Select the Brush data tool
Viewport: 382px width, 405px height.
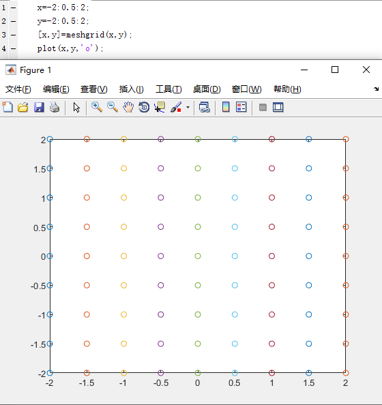tap(176, 107)
